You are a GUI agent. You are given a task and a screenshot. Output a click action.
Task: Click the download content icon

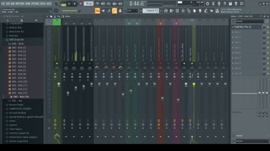(x=217, y=11)
